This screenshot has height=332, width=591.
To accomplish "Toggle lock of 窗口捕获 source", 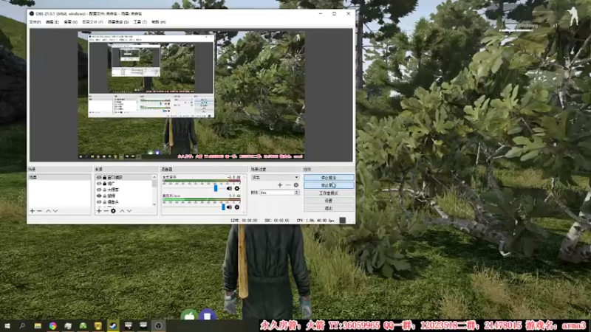I will (104, 177).
